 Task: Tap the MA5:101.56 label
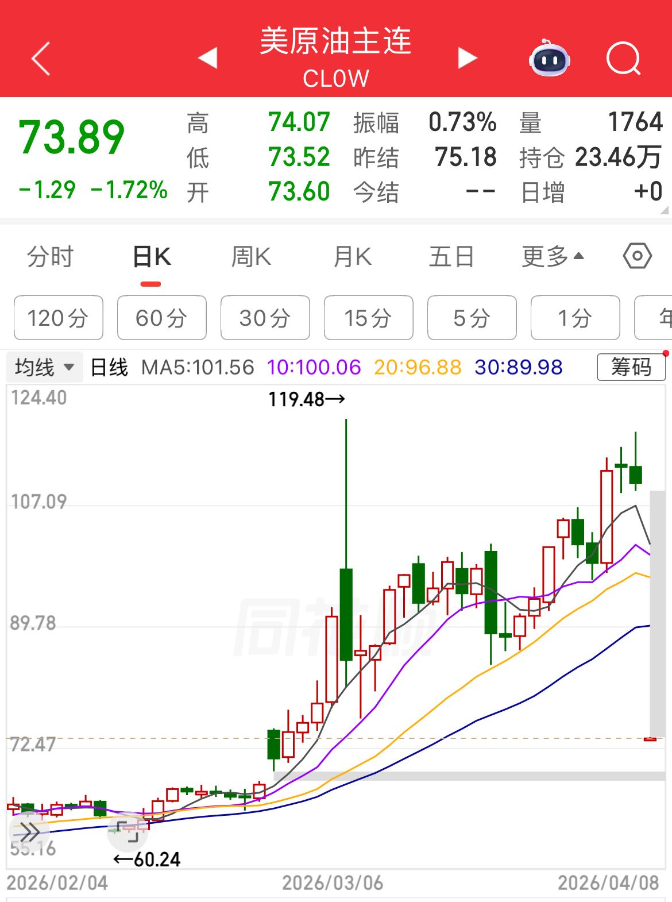198,367
